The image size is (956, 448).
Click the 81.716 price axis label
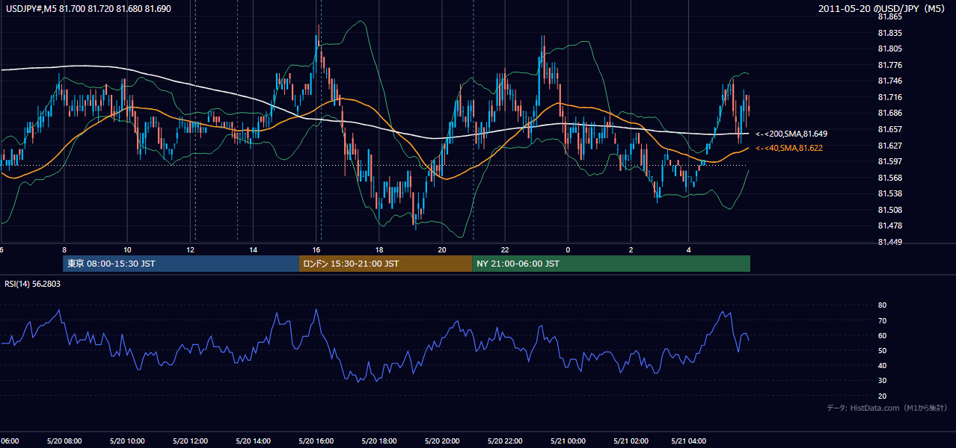889,97
